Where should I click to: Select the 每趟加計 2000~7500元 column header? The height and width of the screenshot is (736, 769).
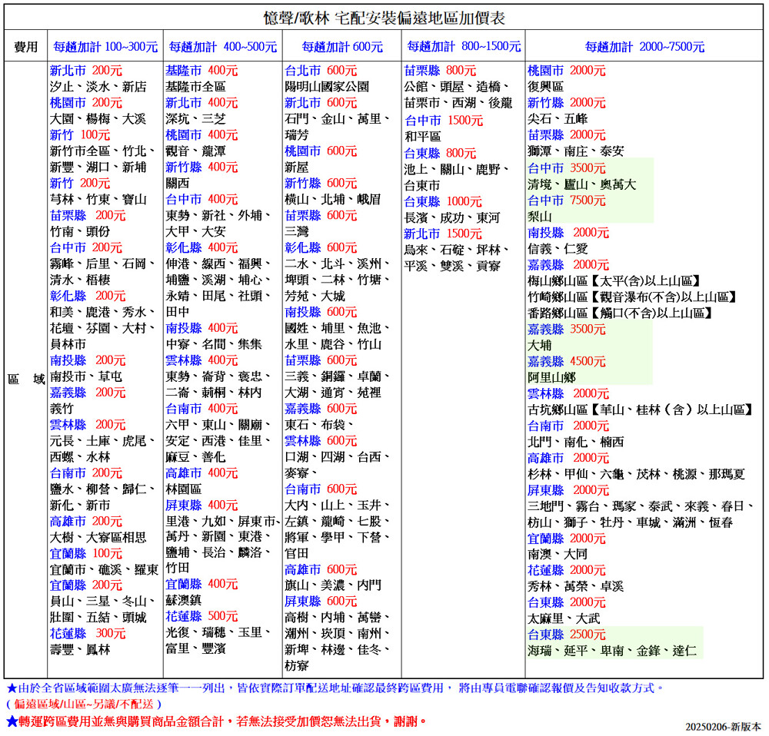[x=644, y=47]
